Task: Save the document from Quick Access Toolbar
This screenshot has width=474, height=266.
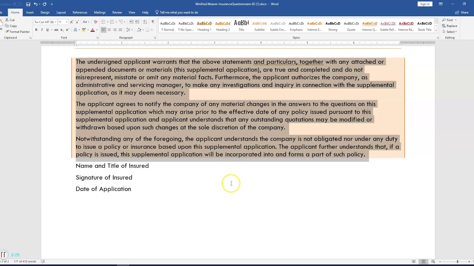Action: 28,4
